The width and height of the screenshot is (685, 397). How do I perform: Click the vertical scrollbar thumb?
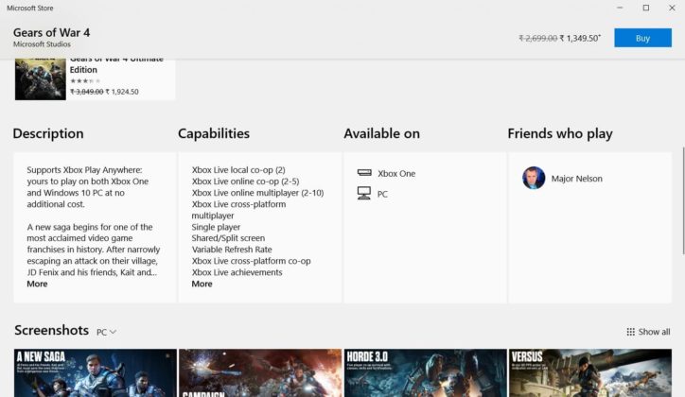tap(683, 200)
